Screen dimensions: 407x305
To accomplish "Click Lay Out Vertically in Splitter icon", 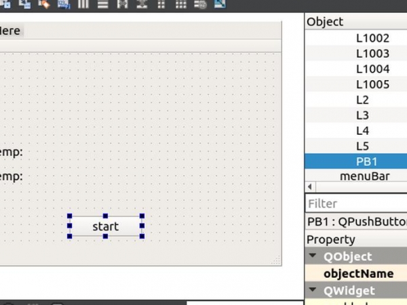I will coord(142,4).
